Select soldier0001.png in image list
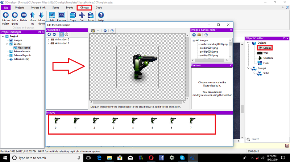 pos(209,48)
